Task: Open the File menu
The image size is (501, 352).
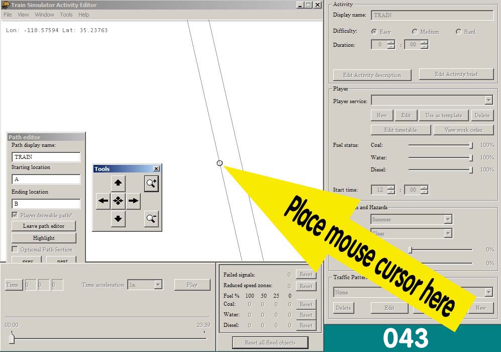Action: coord(8,15)
